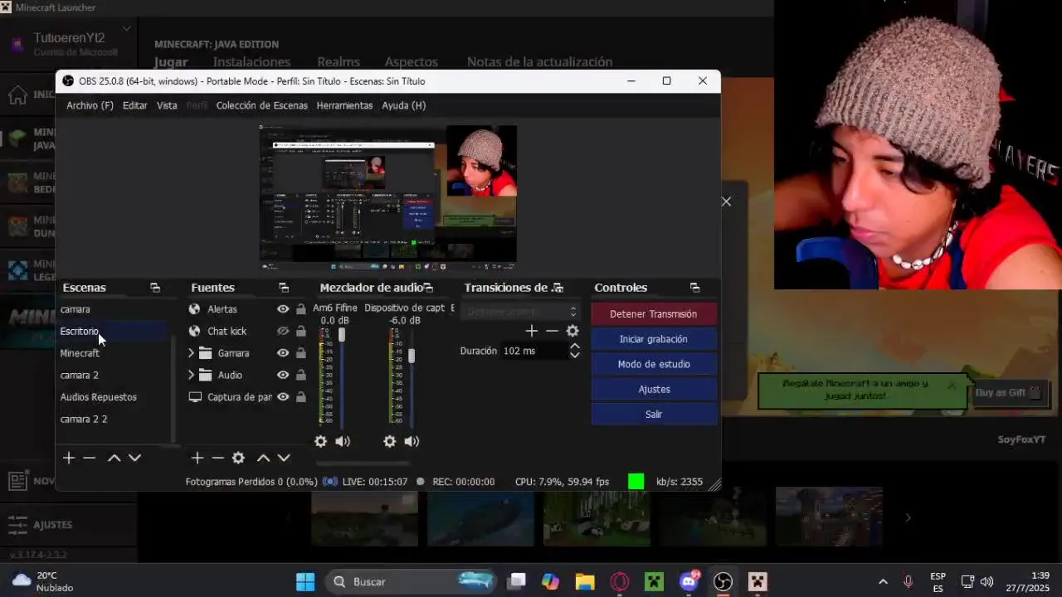
Task: Move source up in Fuentes panel
Action: coord(263,458)
